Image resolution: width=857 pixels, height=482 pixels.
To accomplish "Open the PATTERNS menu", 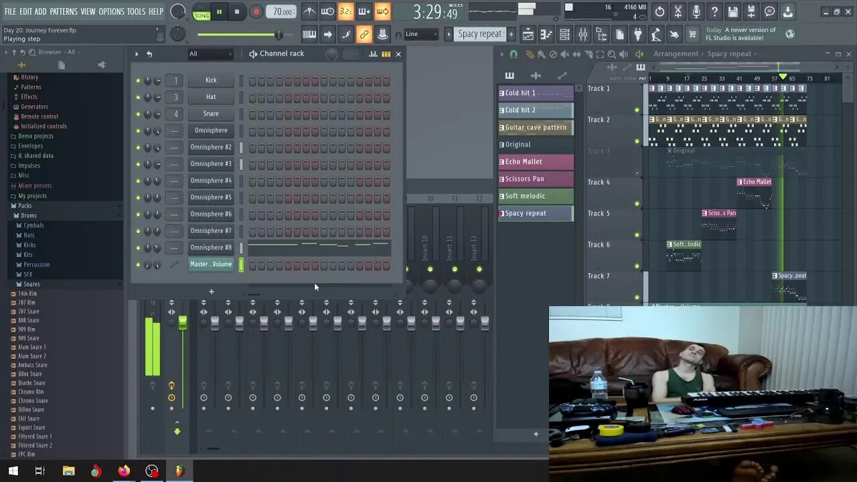I will pos(64,11).
